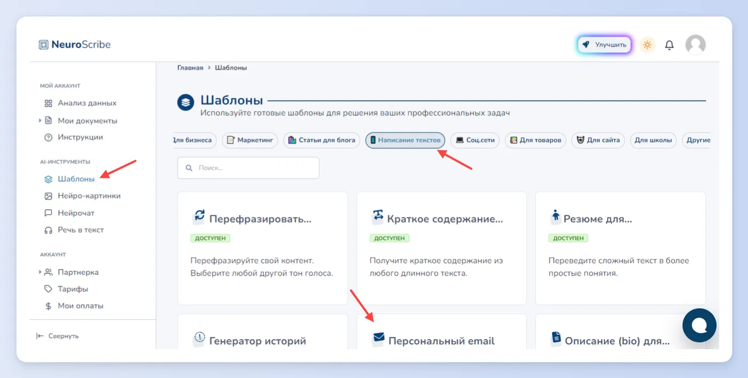Viewport: 748px width, 378px height.
Task: Collapse sidebar with Свернуть
Action: click(x=57, y=336)
